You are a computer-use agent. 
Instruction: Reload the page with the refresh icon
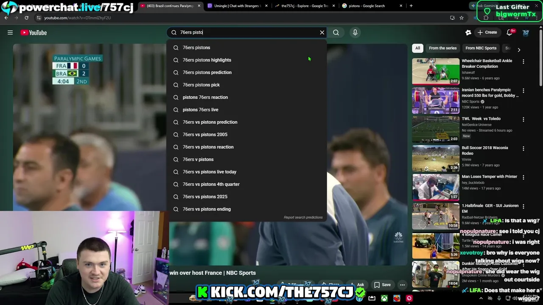pos(26,18)
